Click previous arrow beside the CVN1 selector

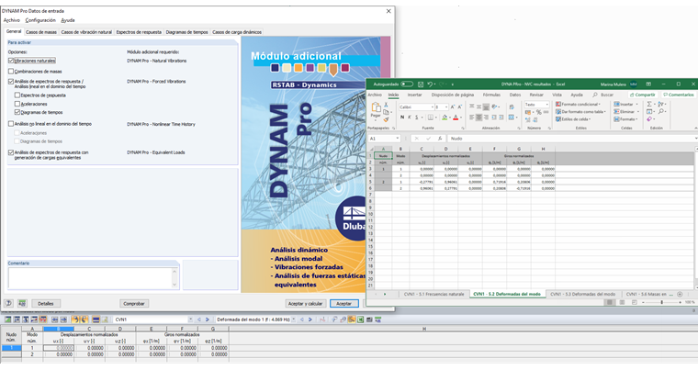coord(199,320)
